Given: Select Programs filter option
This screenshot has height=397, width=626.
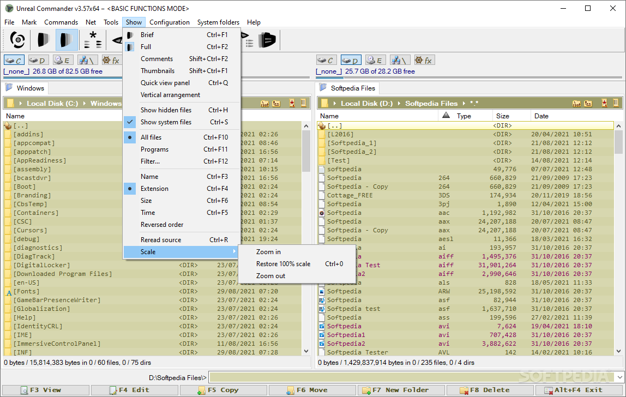Looking at the screenshot, I should point(182,149).
